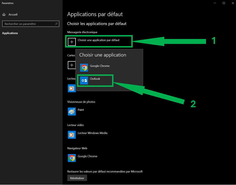This screenshot has width=236, height=185.
Task: Click the Lecteur vidéo heading
Action: point(76,125)
